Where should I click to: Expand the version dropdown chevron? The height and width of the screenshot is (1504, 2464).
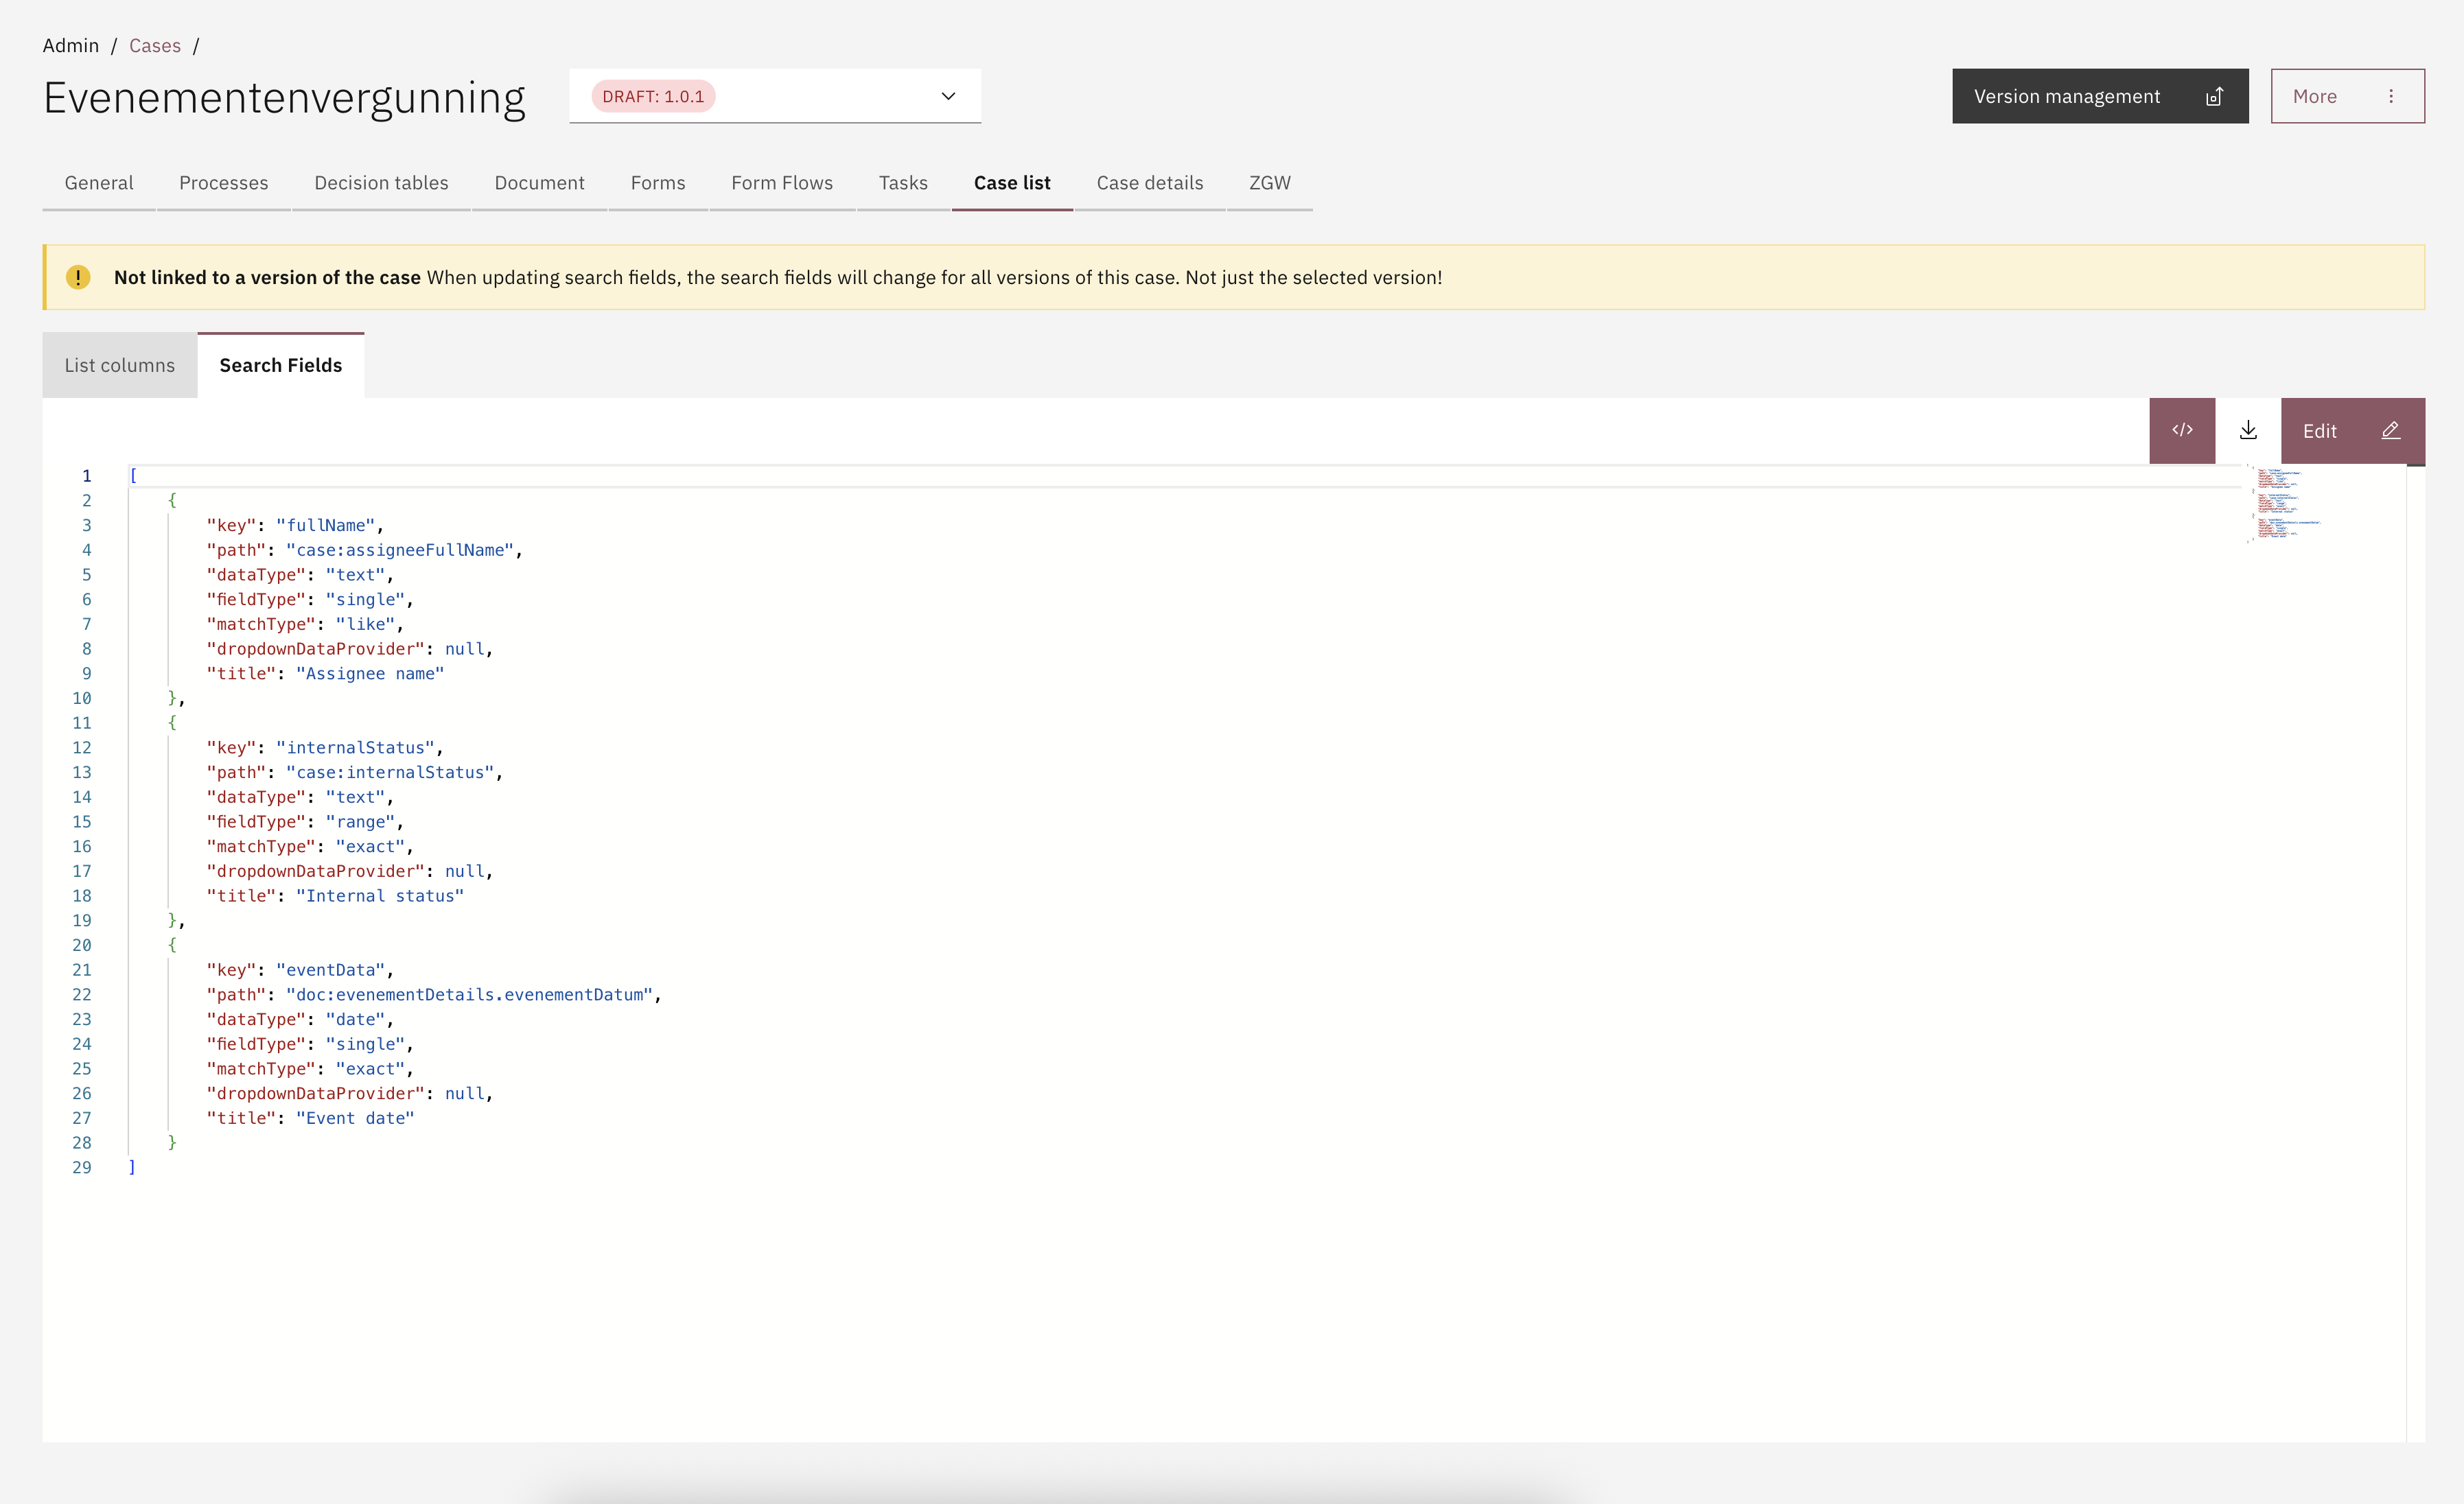(x=947, y=97)
